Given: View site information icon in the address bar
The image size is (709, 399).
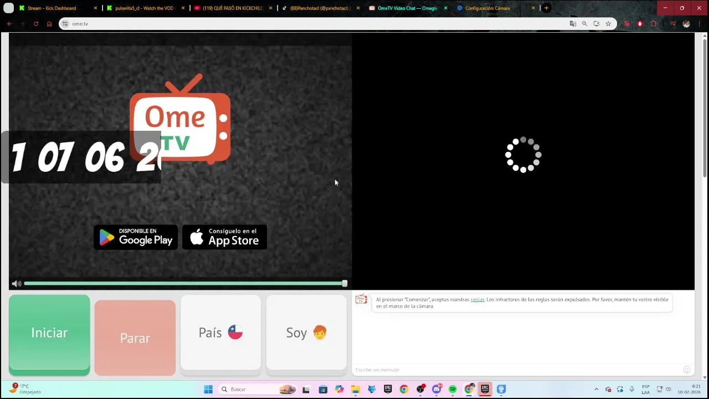Looking at the screenshot, I should (x=65, y=24).
